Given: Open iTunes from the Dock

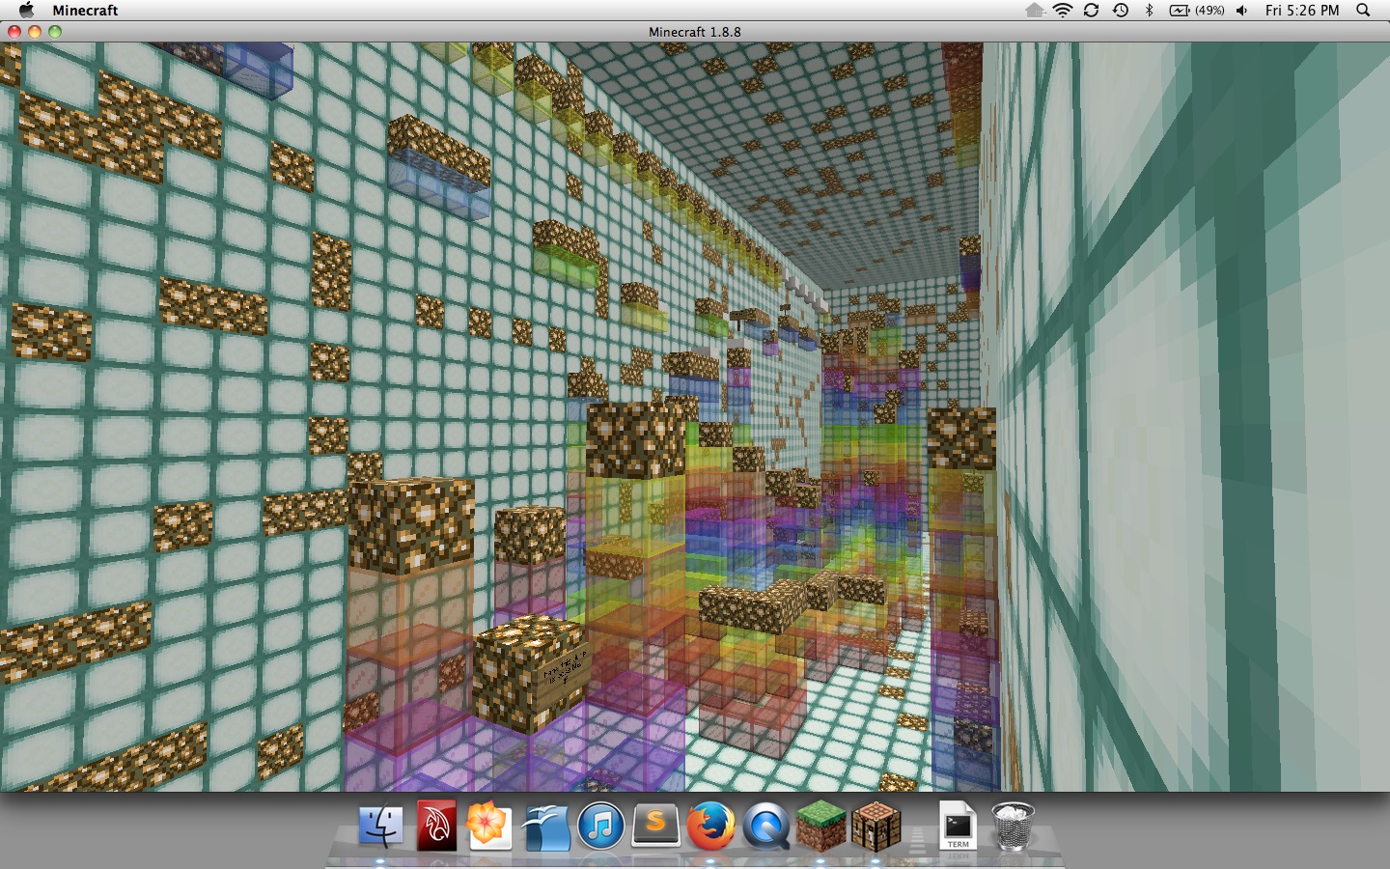Looking at the screenshot, I should pos(600,827).
